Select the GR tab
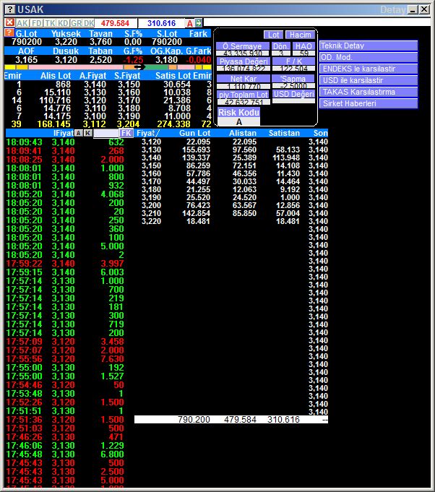This screenshot has width=435, height=492. pyautogui.click(x=77, y=23)
